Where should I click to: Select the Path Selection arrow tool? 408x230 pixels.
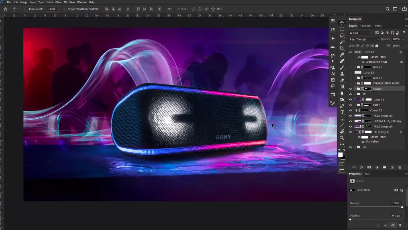point(342,119)
